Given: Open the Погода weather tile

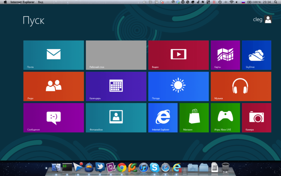Looking at the screenshot, I should [178, 86].
